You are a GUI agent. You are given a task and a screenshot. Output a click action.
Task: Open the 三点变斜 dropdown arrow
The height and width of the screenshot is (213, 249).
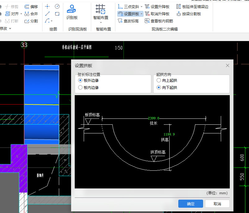click(x=141, y=7)
